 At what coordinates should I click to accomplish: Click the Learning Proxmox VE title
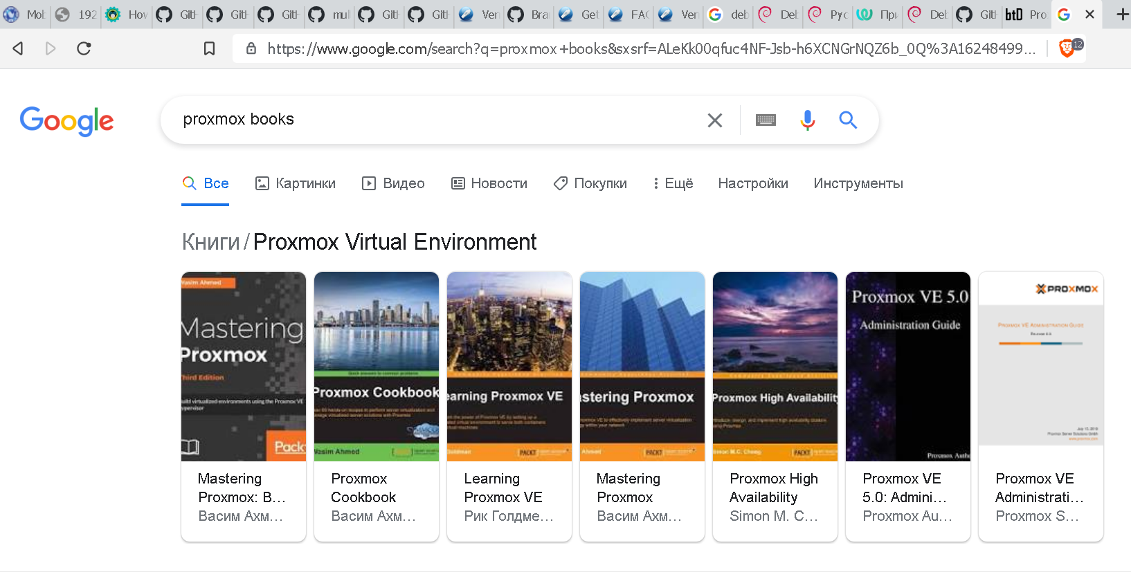[503, 488]
